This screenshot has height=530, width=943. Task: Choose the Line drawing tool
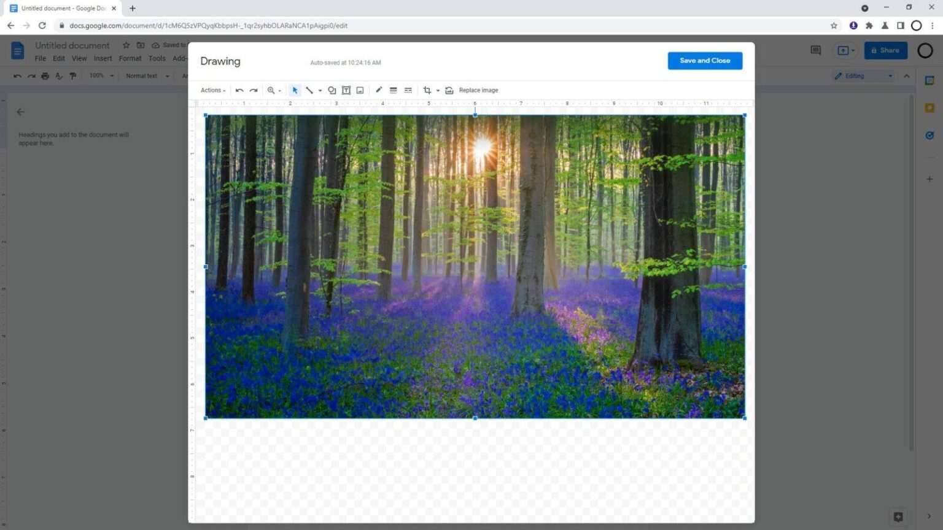pyautogui.click(x=310, y=90)
